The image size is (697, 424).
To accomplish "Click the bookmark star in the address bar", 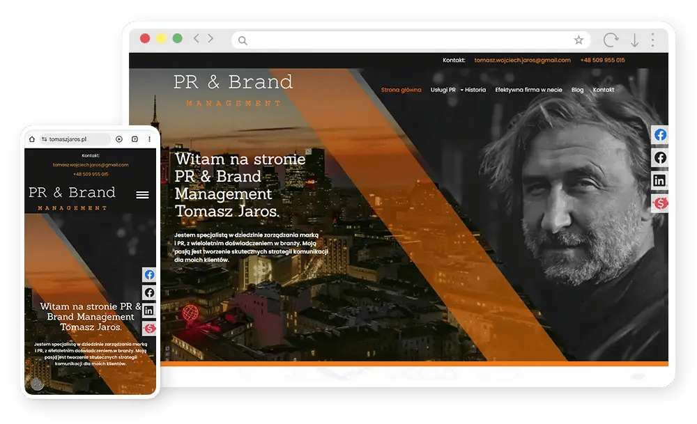I will point(579,40).
